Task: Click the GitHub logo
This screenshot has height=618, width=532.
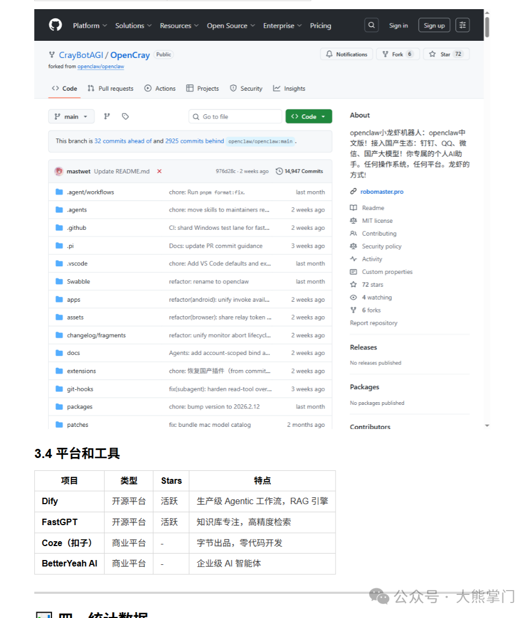Action: 55,25
